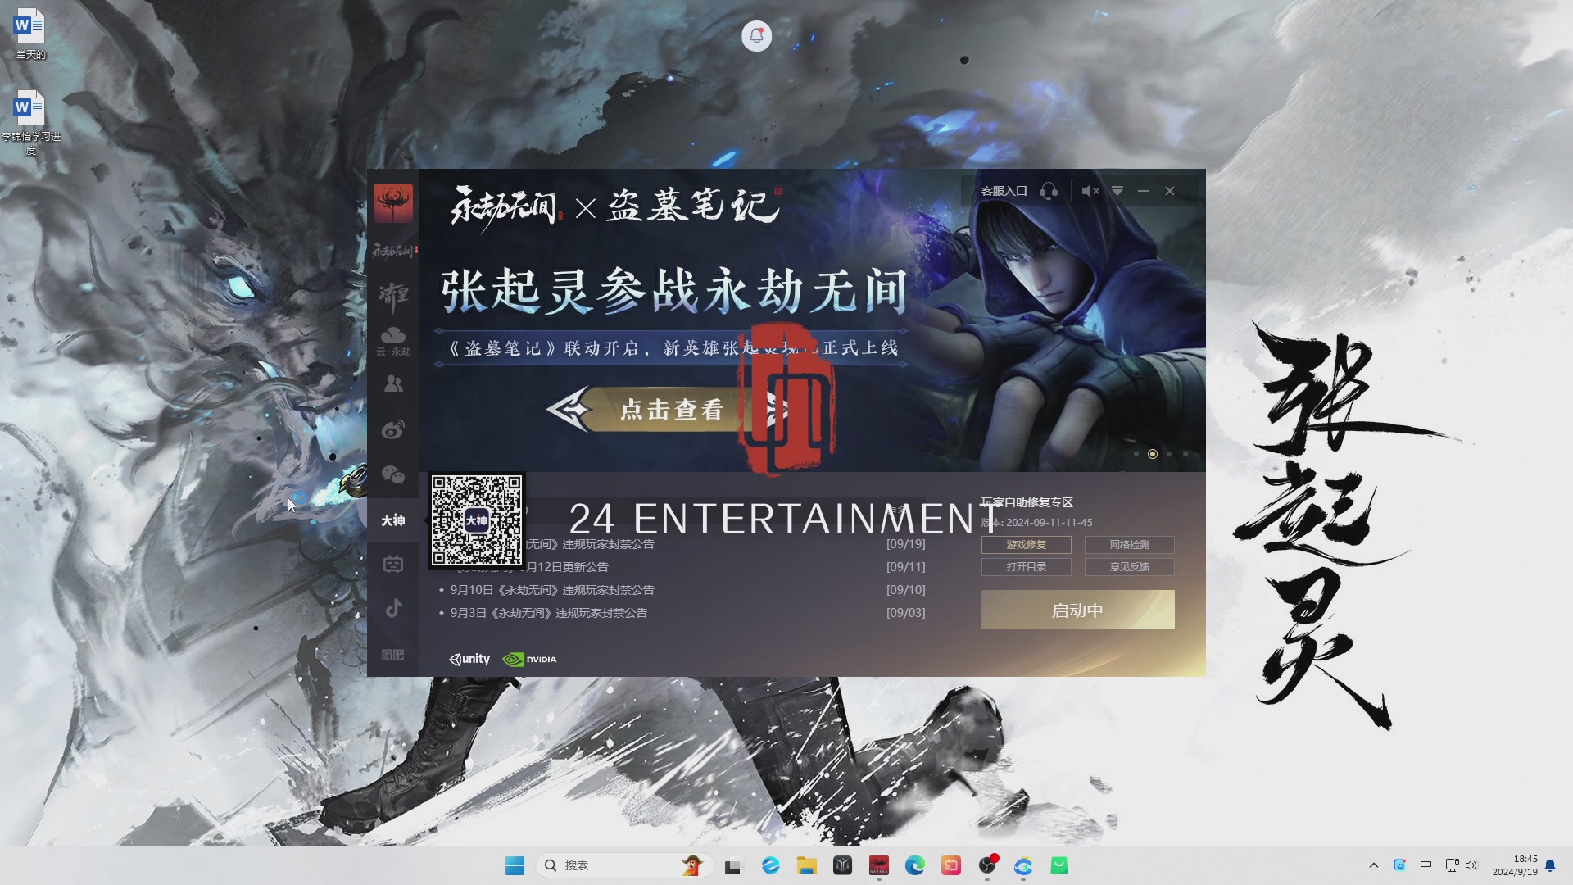Open the pink TV app on the taskbar

[951, 865]
